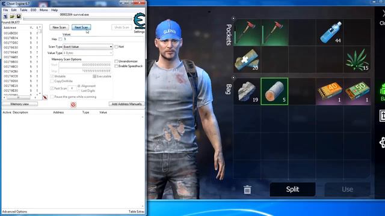Click Add Address Manually button

click(126, 104)
